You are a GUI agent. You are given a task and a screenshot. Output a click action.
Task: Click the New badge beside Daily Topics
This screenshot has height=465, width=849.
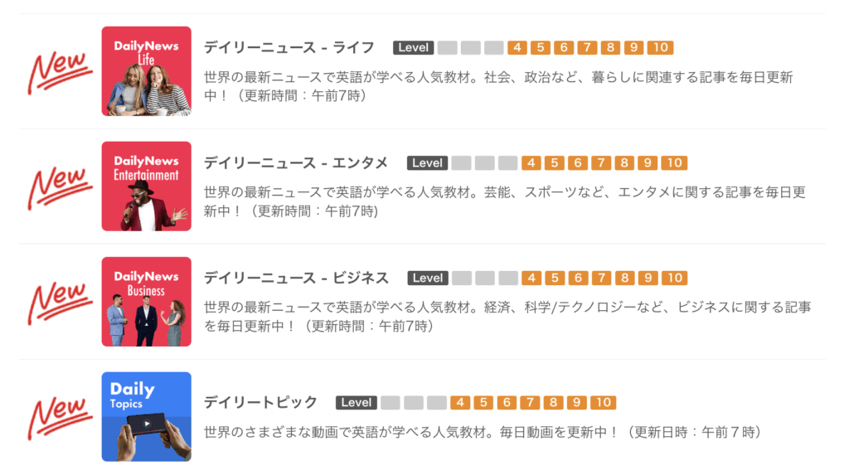[60, 418]
